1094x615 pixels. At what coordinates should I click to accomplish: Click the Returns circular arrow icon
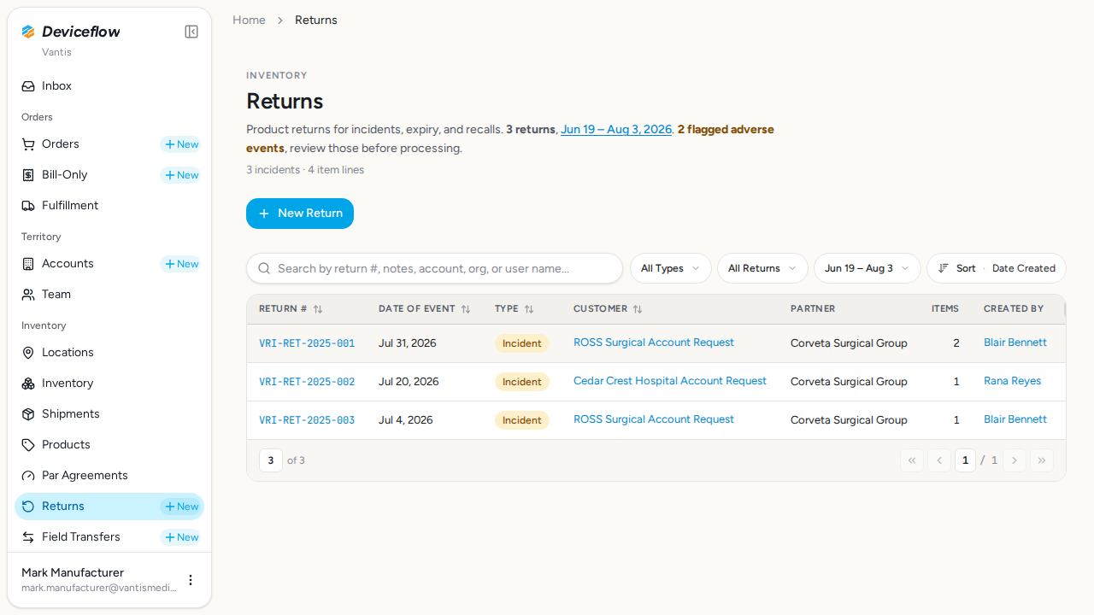(x=28, y=507)
